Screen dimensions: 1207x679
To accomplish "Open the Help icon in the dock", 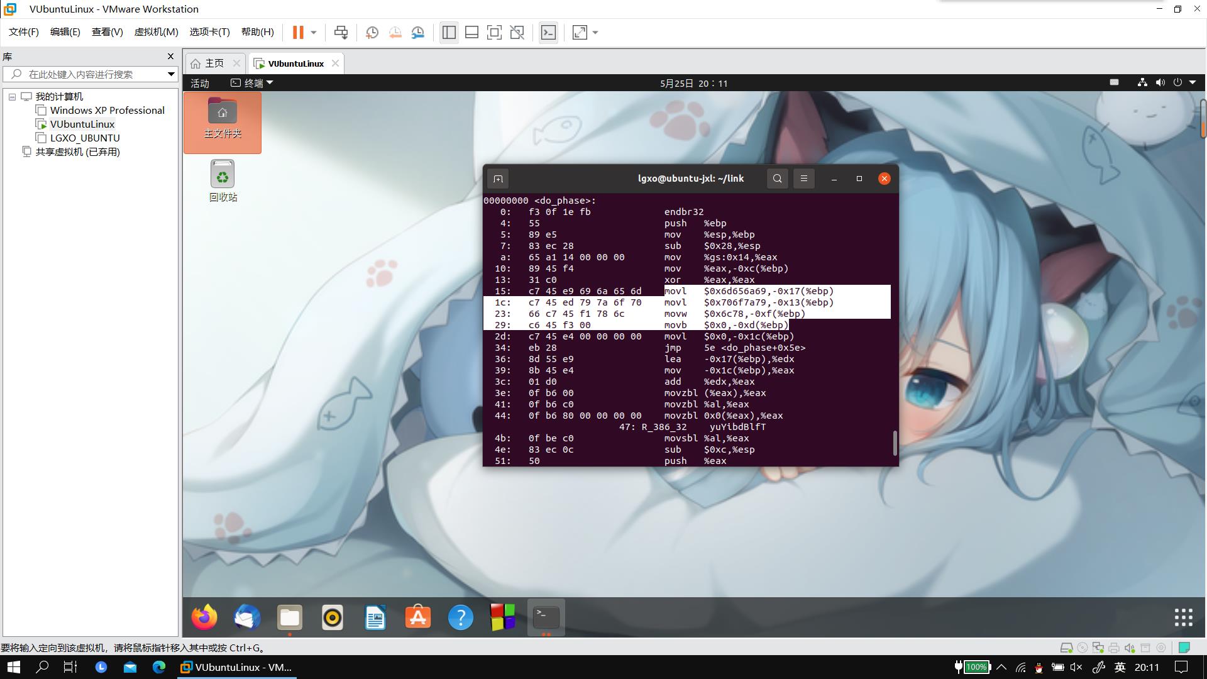I will 461,617.
